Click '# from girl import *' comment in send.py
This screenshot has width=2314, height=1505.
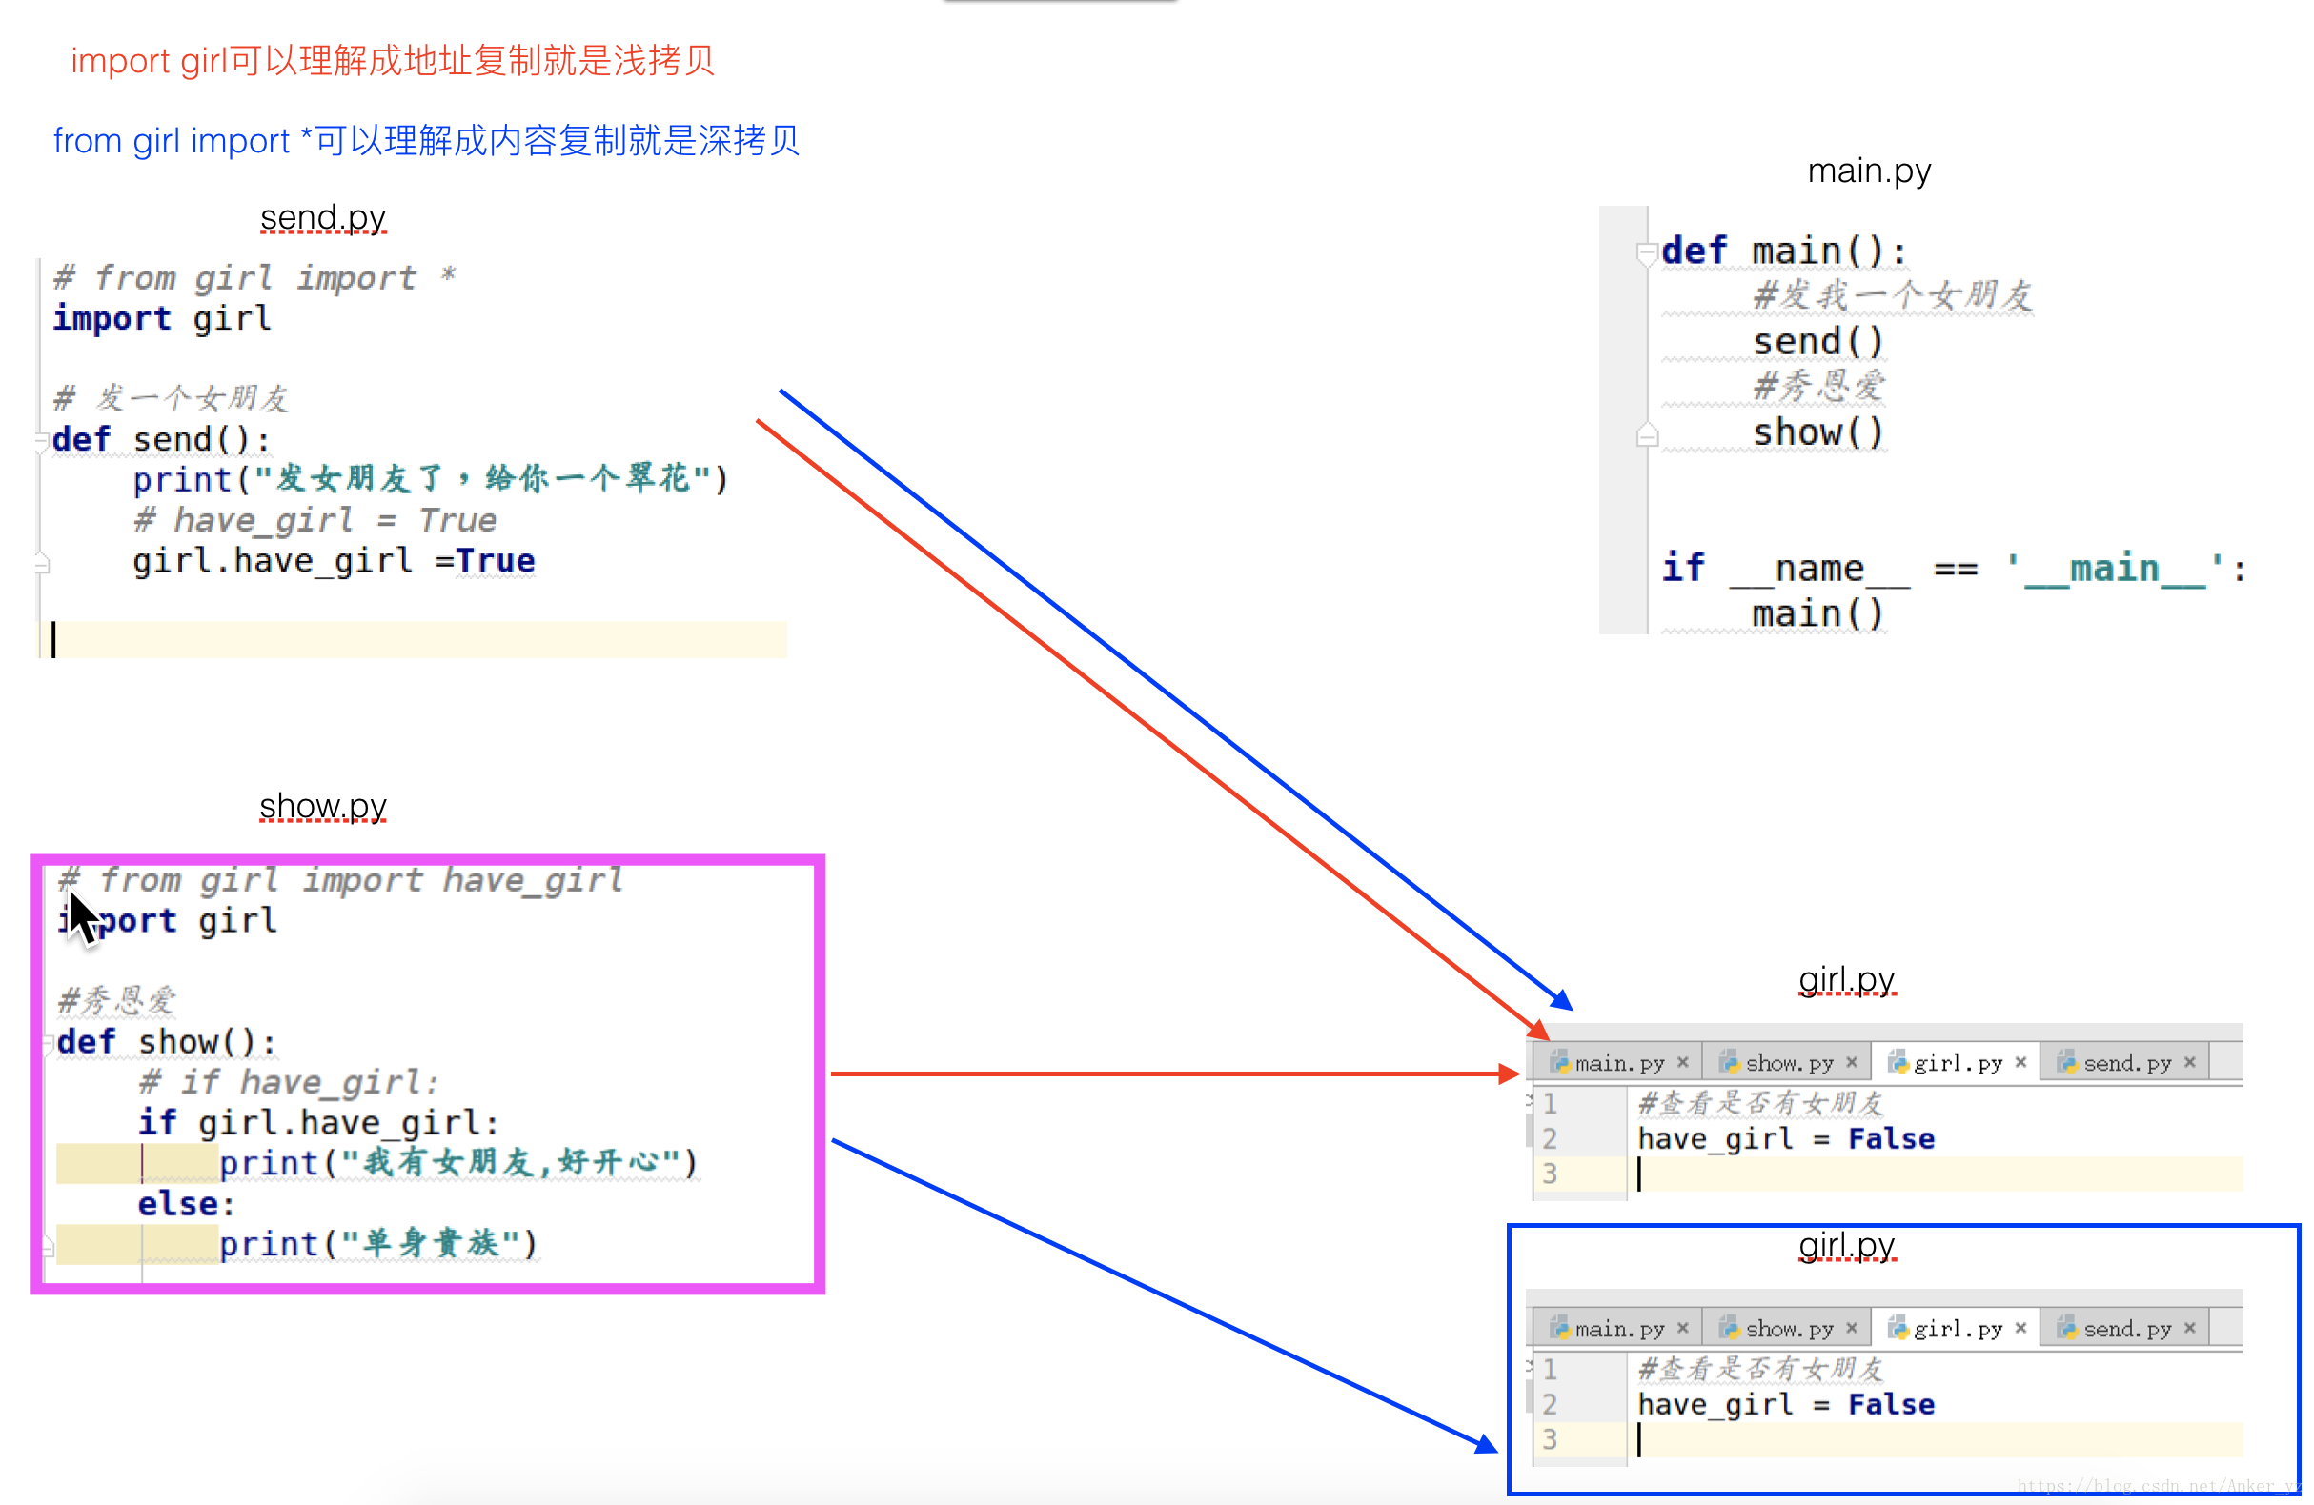(254, 278)
